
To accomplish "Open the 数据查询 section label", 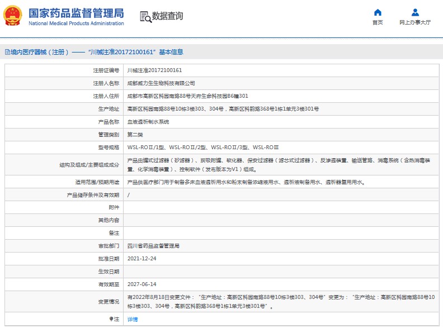I will coord(167,17).
